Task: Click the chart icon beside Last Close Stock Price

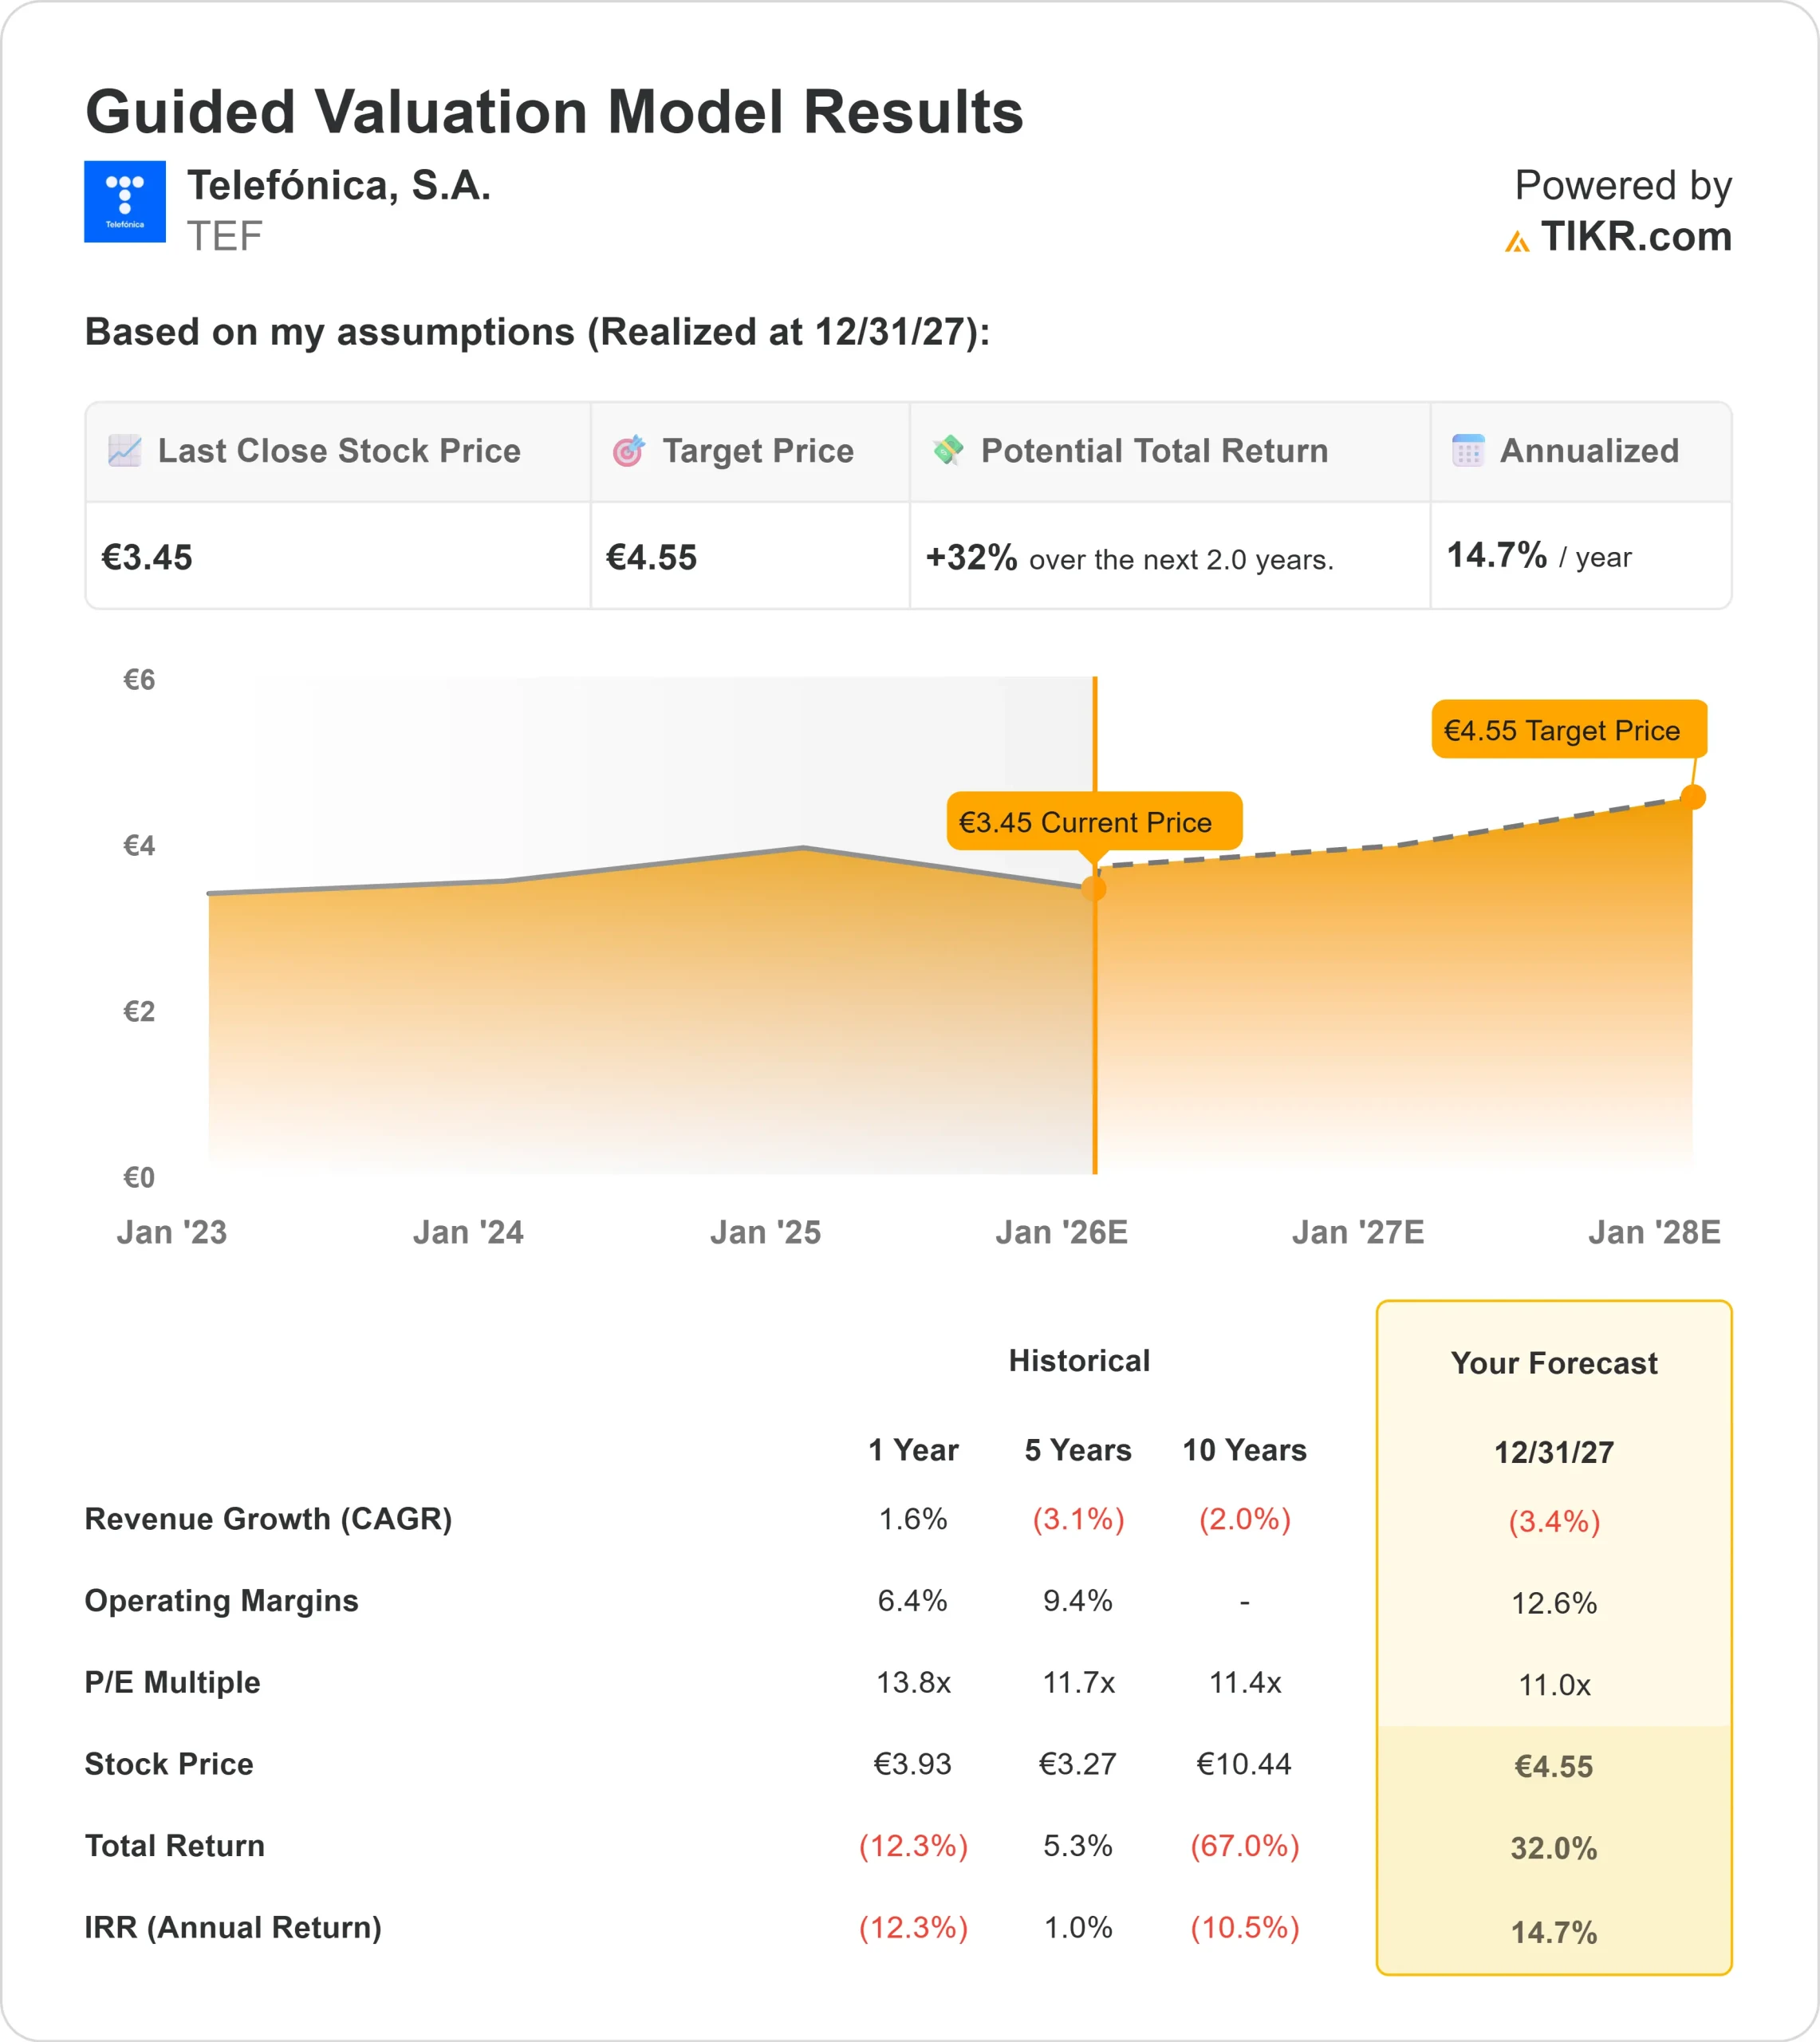Action: 124,451
